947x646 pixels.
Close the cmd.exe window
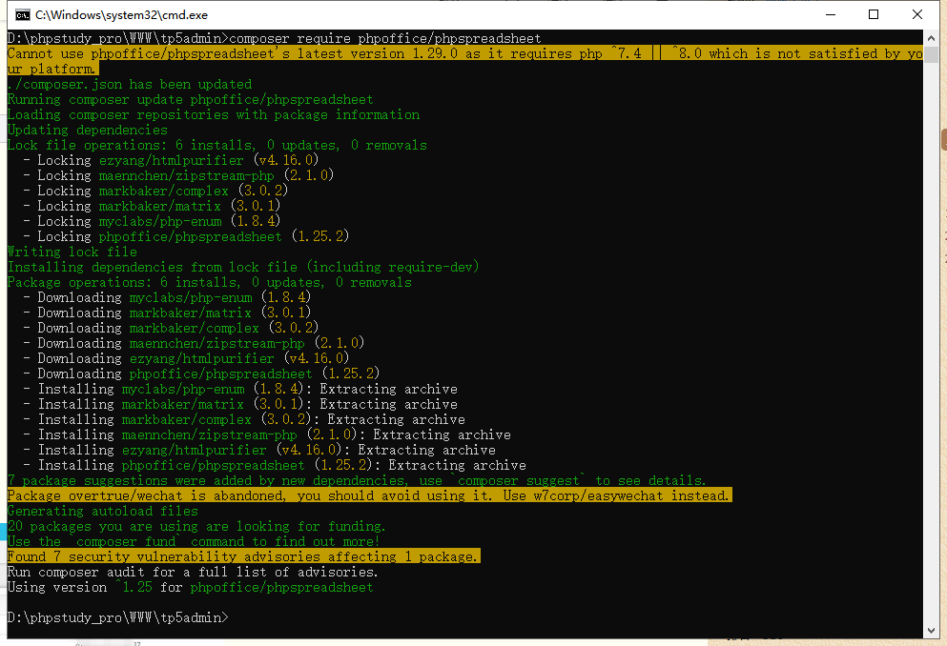[916, 14]
